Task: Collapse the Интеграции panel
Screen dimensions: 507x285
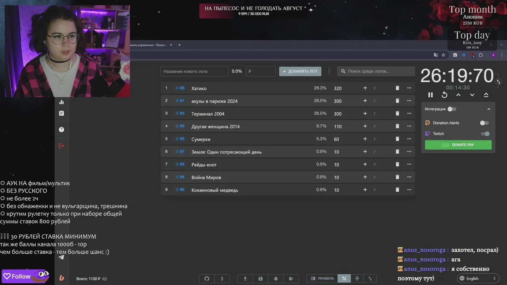Action: (488, 109)
